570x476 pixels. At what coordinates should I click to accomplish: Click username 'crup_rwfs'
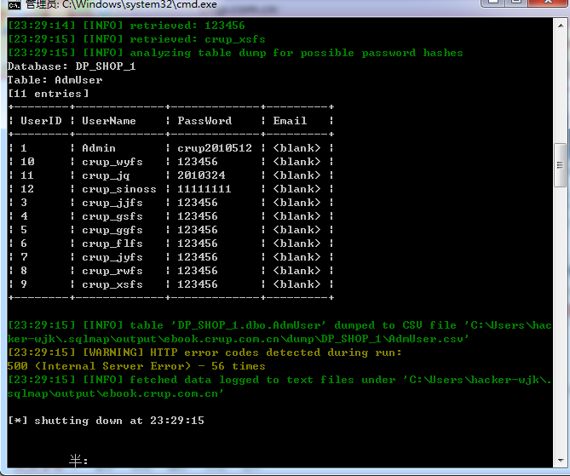pyautogui.click(x=112, y=271)
